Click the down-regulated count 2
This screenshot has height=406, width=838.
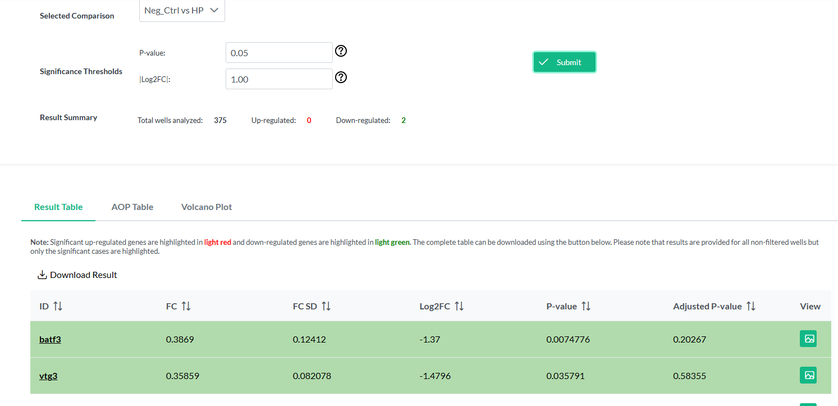[x=404, y=120]
